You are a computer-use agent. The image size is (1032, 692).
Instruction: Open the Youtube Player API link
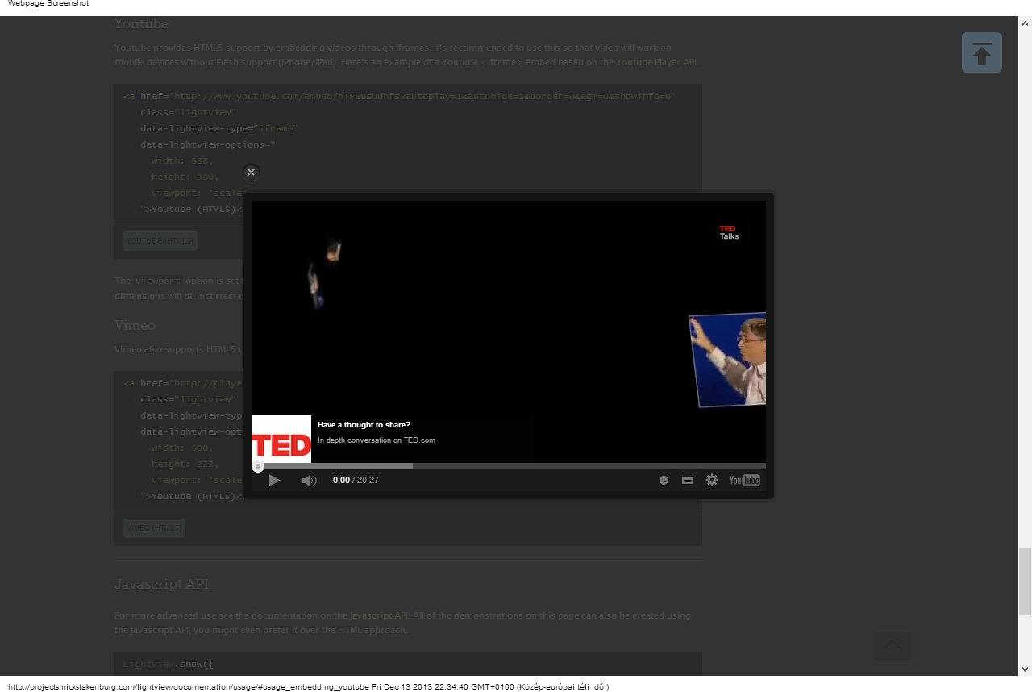click(x=657, y=62)
